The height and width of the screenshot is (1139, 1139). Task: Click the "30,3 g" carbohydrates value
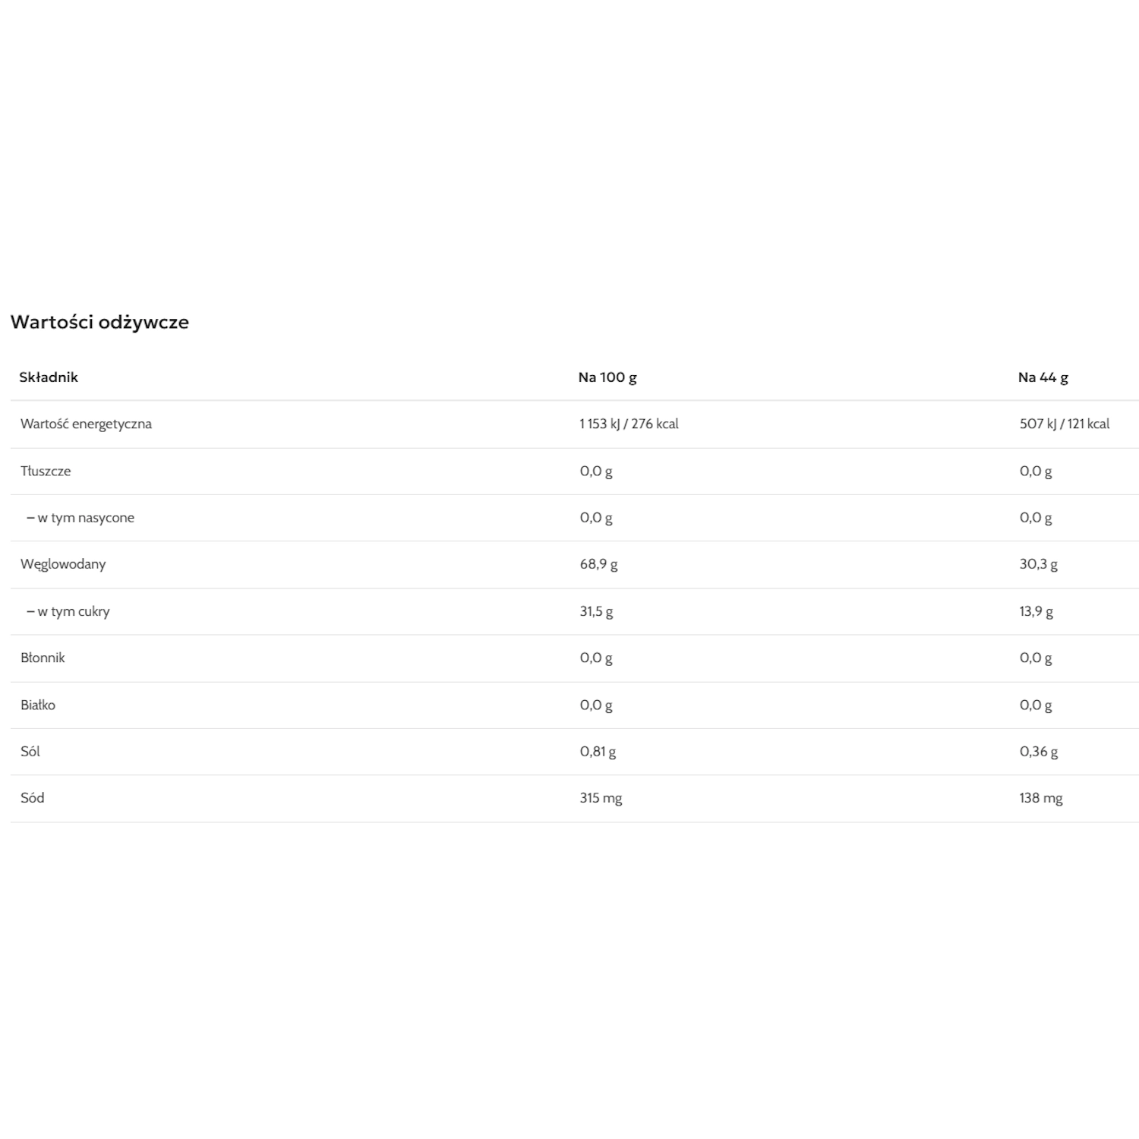(x=1038, y=564)
